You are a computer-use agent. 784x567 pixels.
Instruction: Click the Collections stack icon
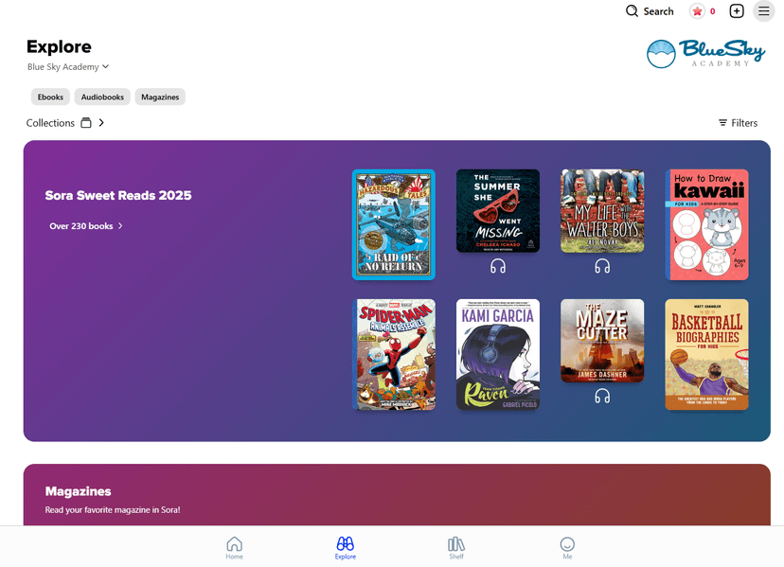(x=86, y=123)
